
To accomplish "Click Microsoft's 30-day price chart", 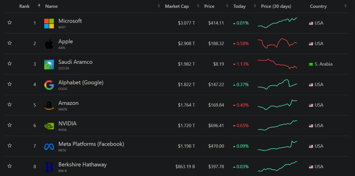I will click(278, 23).
